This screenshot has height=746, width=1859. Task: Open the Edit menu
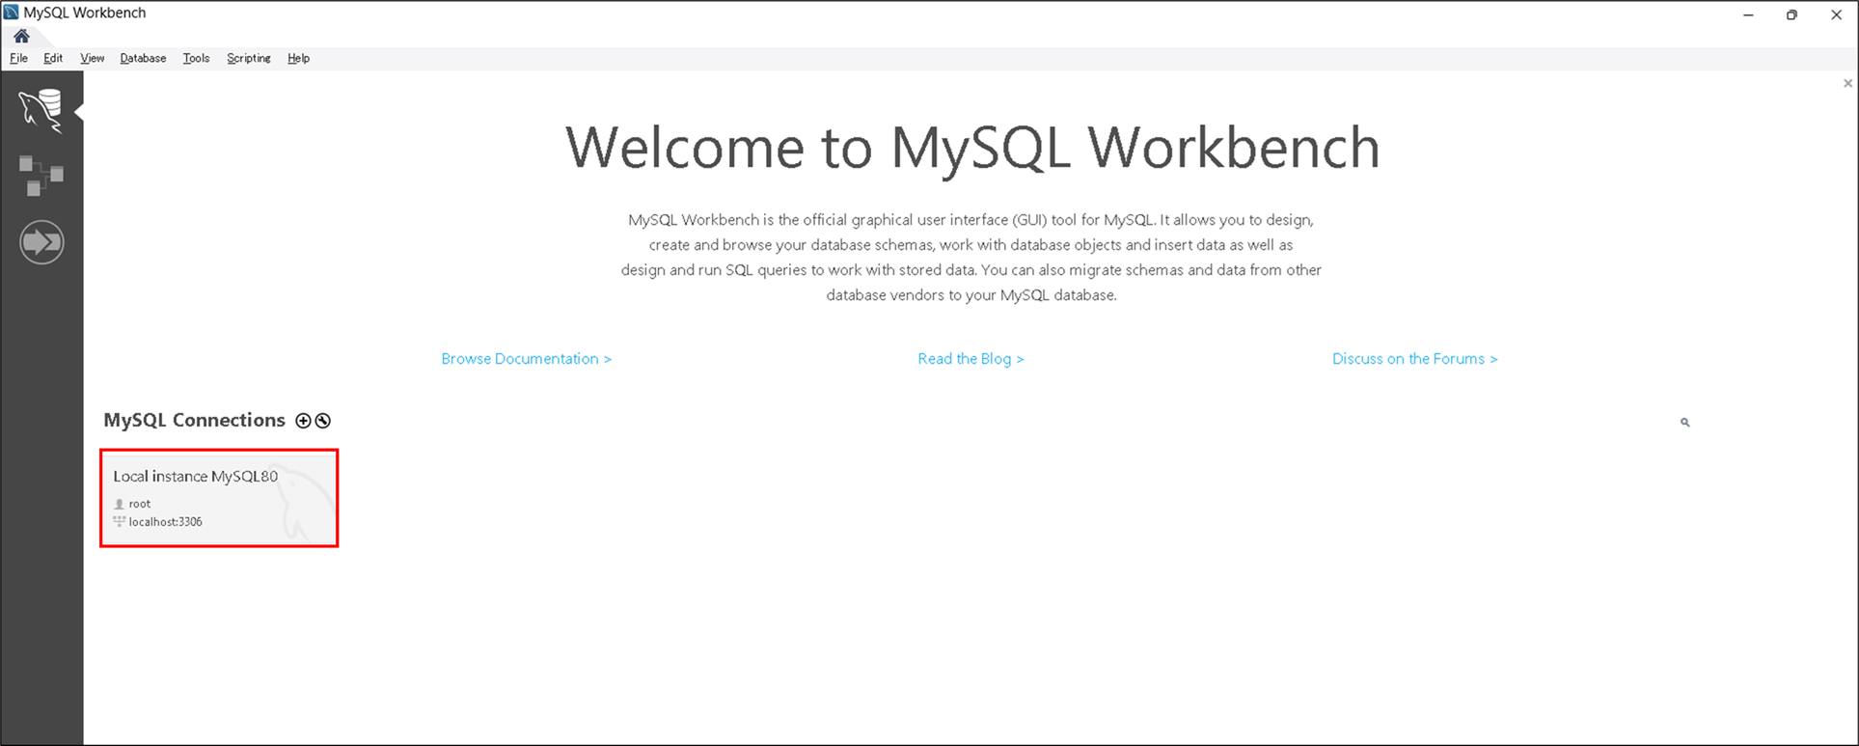[53, 58]
